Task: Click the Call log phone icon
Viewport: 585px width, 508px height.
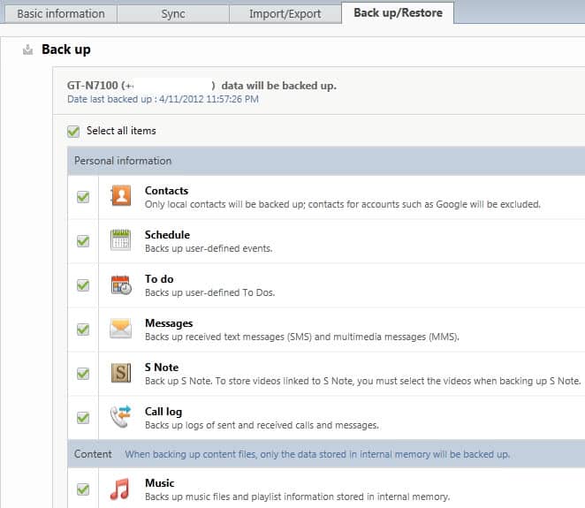Action: [x=121, y=417]
